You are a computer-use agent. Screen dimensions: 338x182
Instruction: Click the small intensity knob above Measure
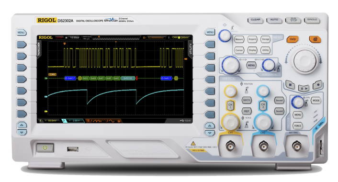[225, 35]
